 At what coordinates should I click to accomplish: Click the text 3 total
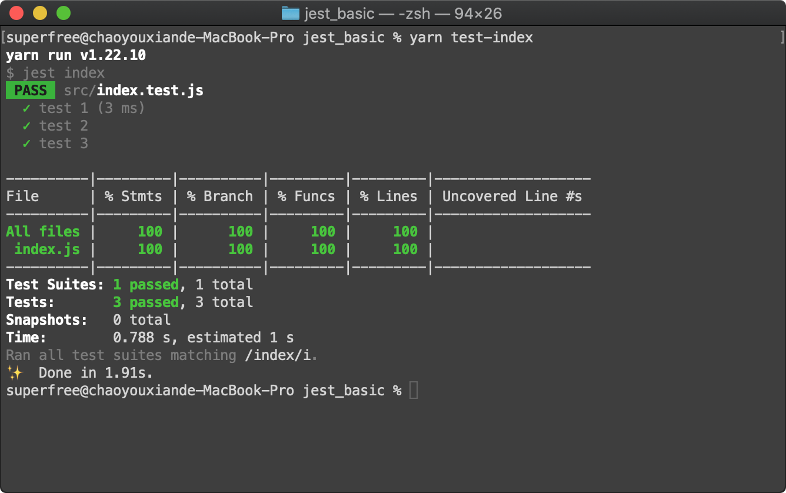[x=224, y=302]
